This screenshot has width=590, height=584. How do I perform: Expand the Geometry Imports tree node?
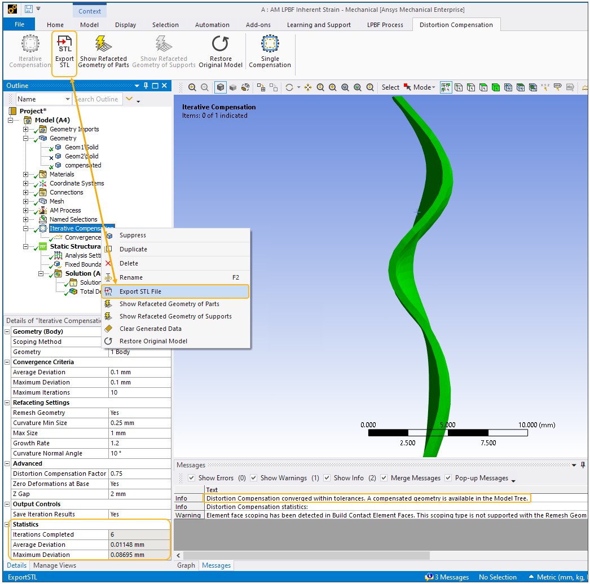[25, 129]
